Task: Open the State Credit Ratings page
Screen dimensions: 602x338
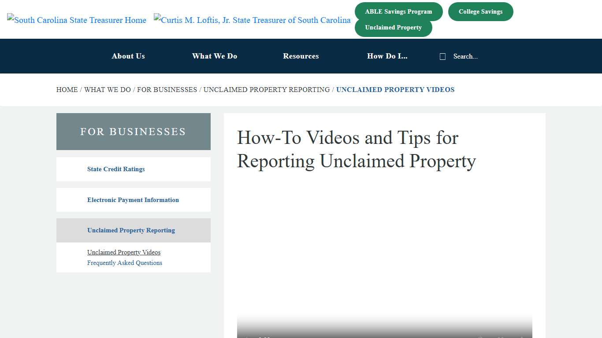Action: 116,169
